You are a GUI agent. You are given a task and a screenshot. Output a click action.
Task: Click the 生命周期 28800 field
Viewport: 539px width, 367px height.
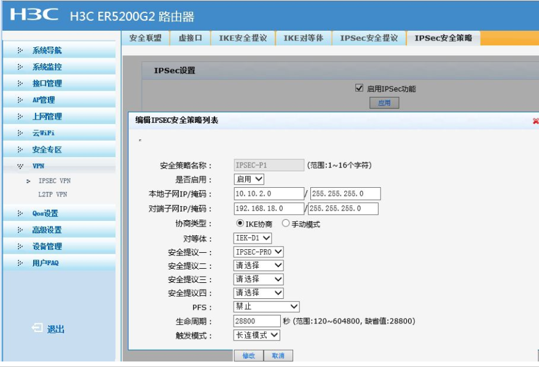tap(257, 321)
